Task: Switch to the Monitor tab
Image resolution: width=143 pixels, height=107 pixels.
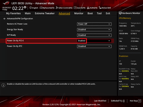Action: (x=79, y=13)
